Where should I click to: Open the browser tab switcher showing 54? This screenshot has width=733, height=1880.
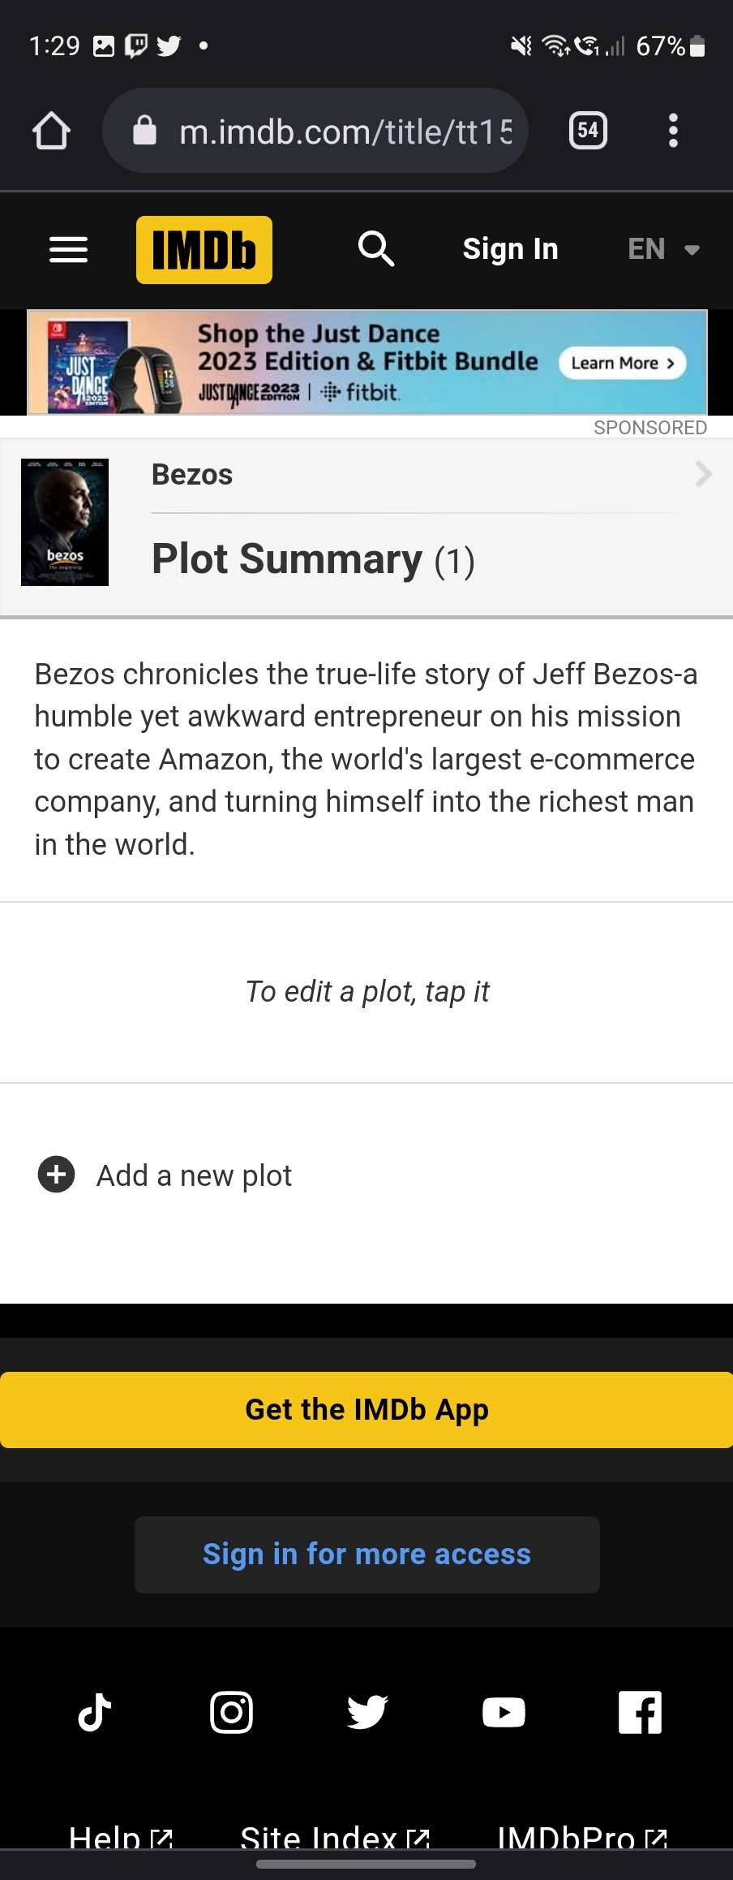pos(588,131)
